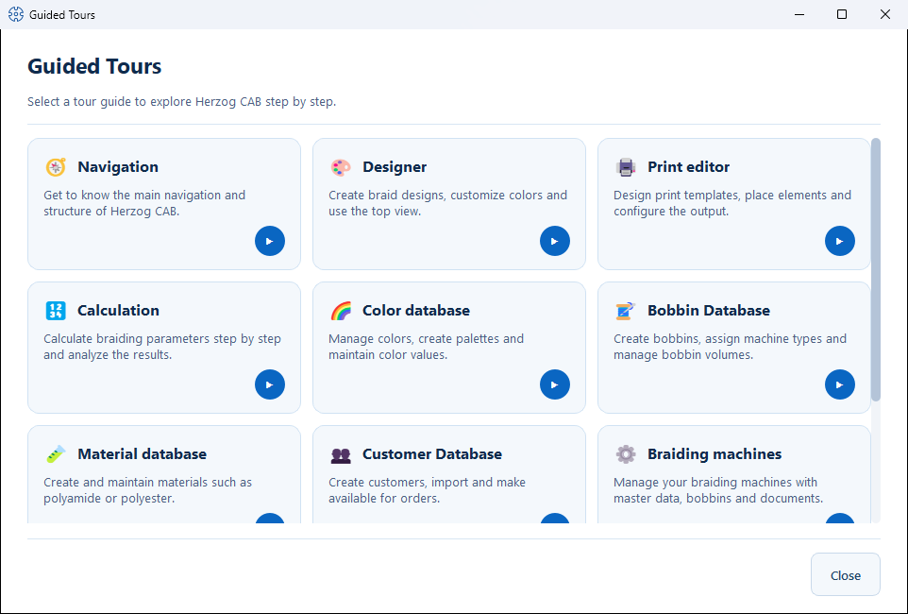Click the text "Create braid designs, customize colors"
Image resolution: width=908 pixels, height=614 pixels.
pos(437,195)
